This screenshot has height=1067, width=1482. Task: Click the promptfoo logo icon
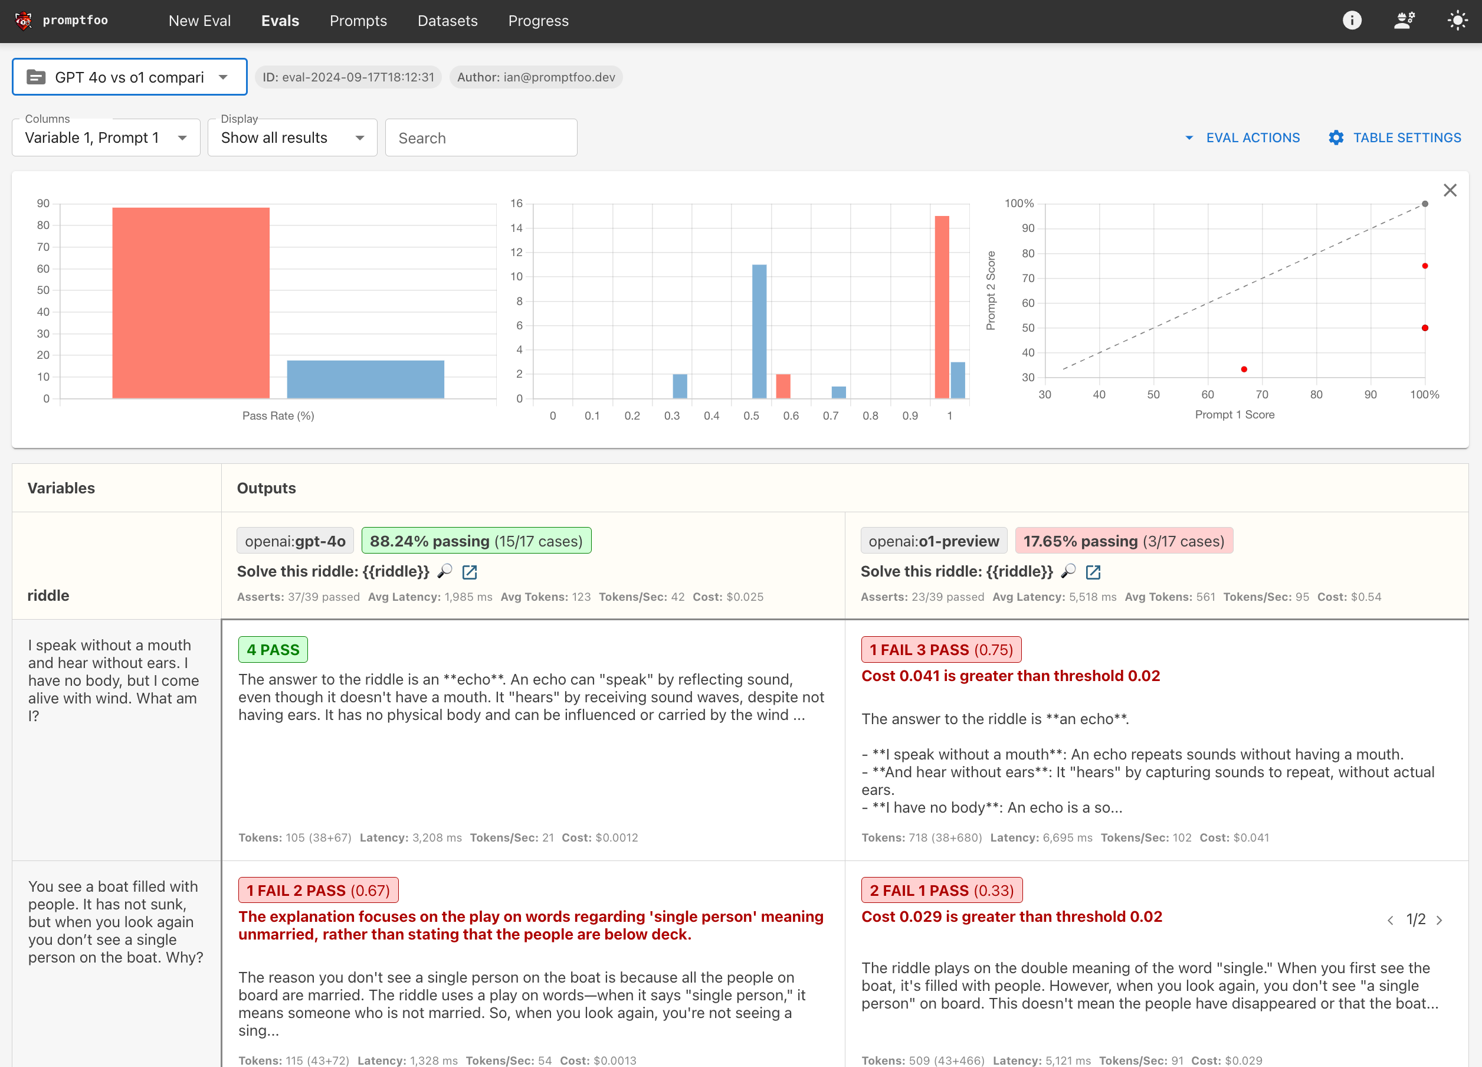coord(24,21)
